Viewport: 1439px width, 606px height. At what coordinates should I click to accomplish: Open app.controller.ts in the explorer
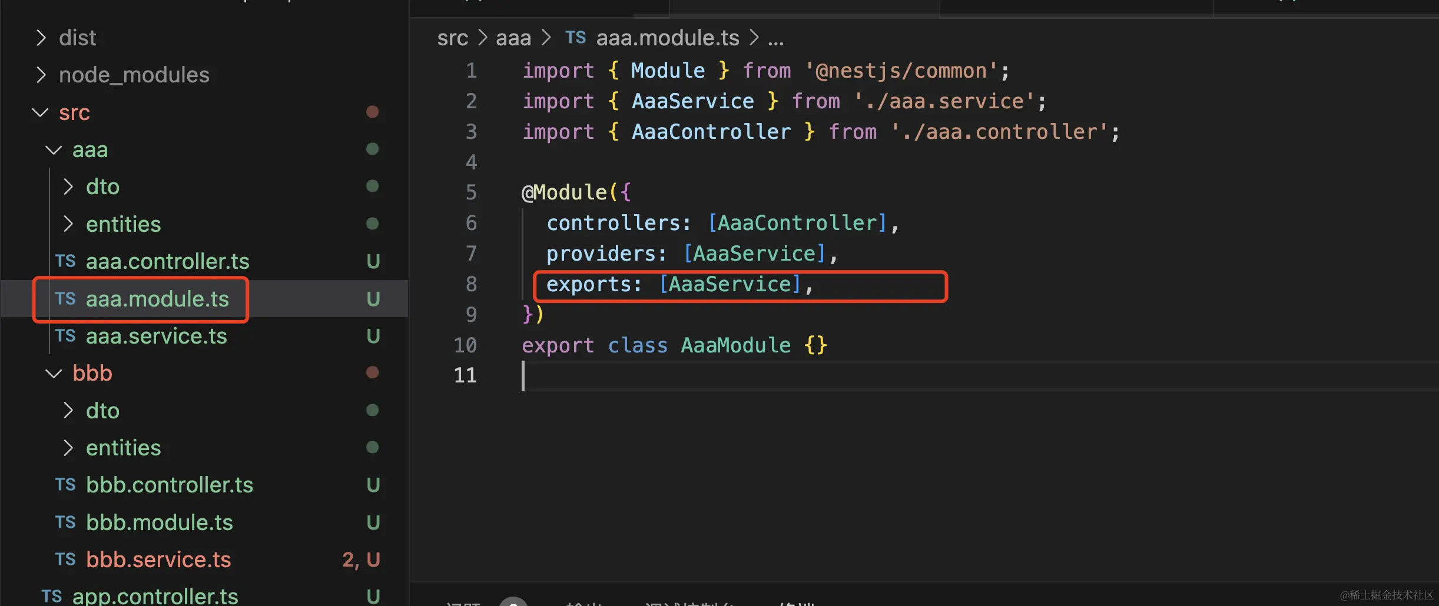click(155, 596)
